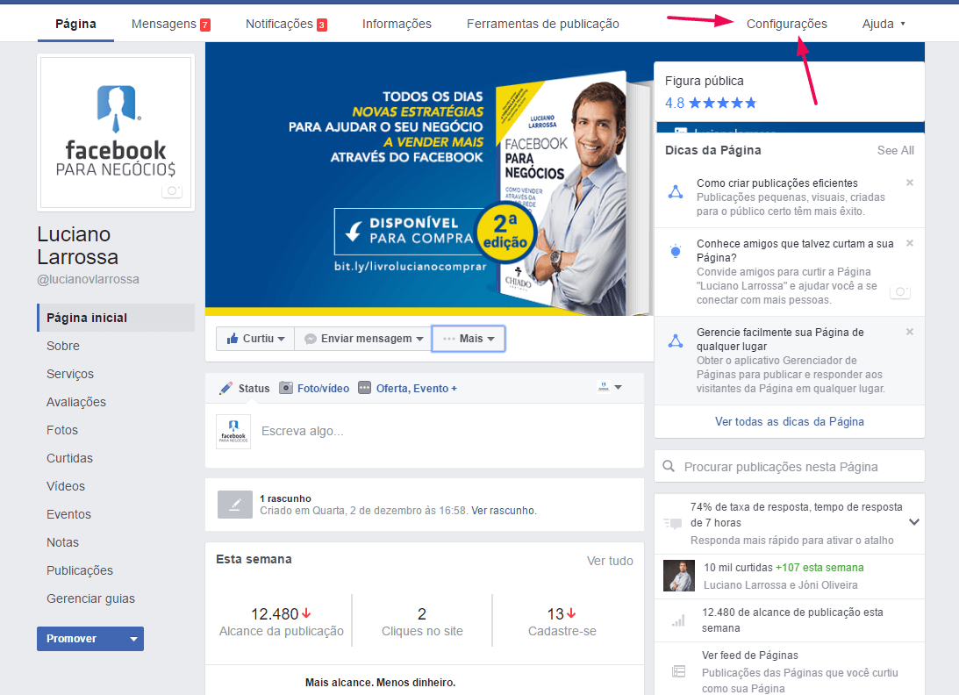Expand the response rate chevron
959x695 pixels.
tap(913, 522)
